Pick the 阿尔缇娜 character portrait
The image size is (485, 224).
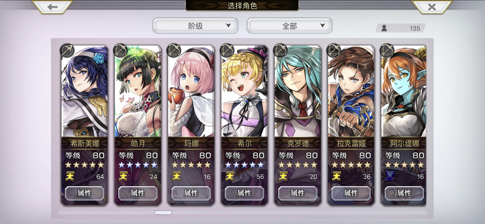click(404, 91)
